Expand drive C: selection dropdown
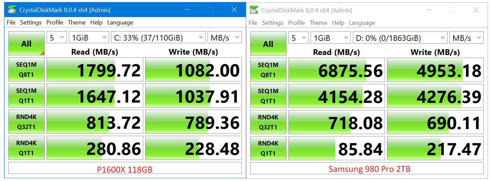490x181 pixels. (x=158, y=38)
